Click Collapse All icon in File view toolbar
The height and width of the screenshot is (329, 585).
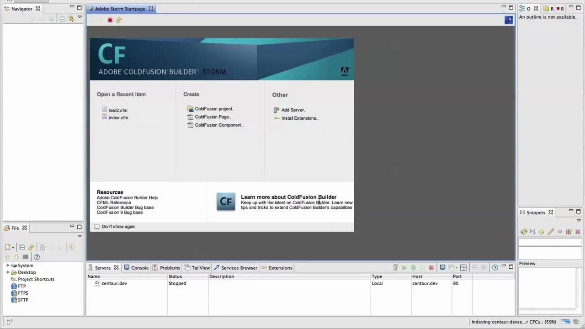click(x=22, y=247)
